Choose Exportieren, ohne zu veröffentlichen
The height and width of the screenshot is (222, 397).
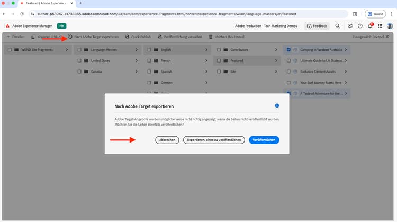coord(214,140)
